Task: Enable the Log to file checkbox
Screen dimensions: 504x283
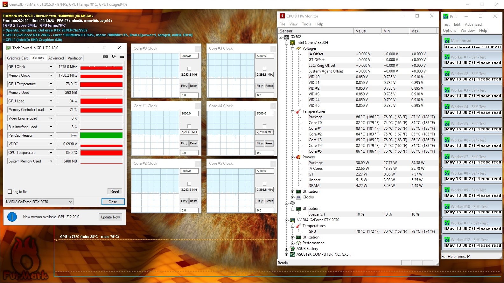Action: [x=10, y=192]
